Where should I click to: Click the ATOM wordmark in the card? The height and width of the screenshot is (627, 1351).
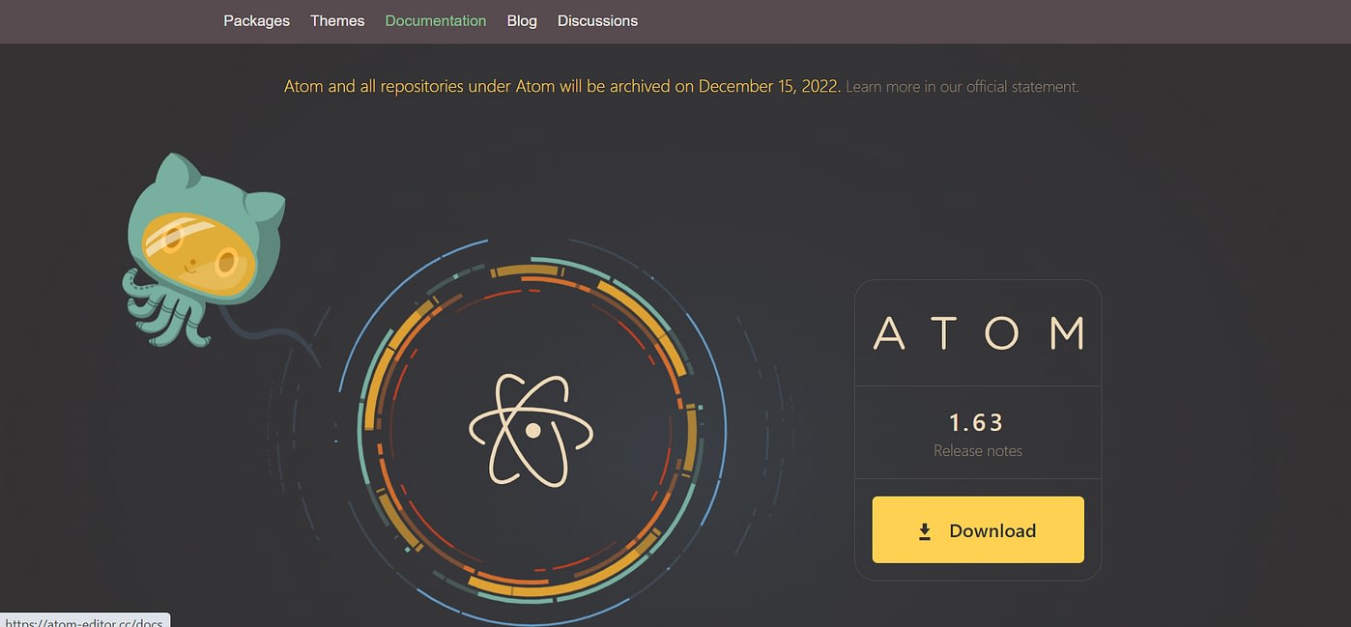click(x=978, y=333)
